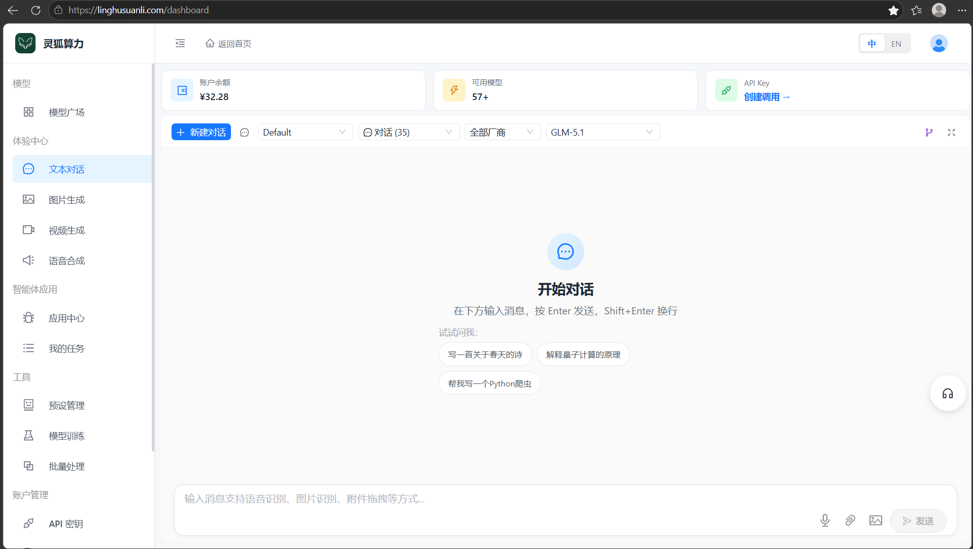Start voice input with the microphone icon
Screen dimensions: 973x549
click(825, 521)
